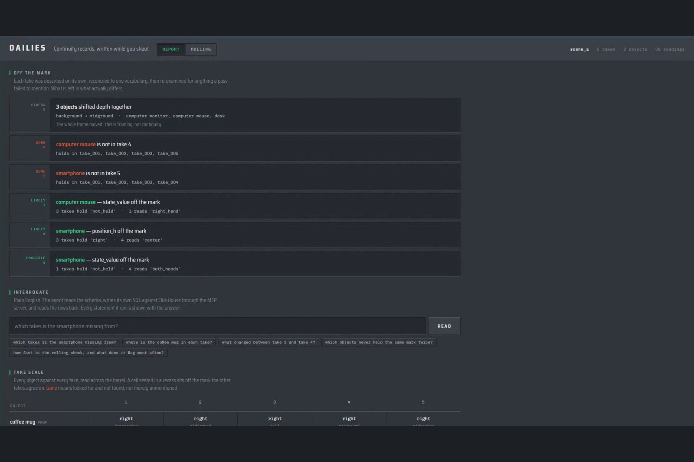Image resolution: width=694 pixels, height=462 pixels.
Task: Switch to the ROLLING tab
Action: 201,49
